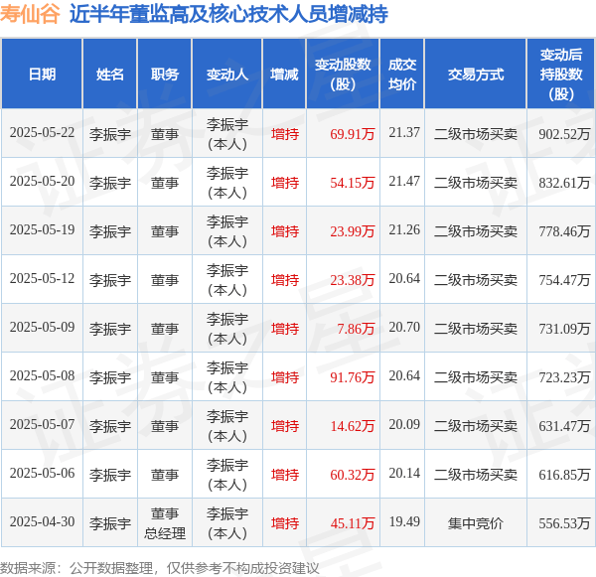Select holdings value 556.53万
596x577 pixels.
pyautogui.click(x=564, y=523)
